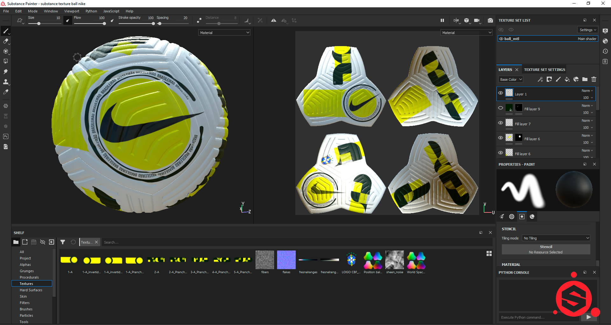Screen dimensions: 611x325
Task: Select the Paint brush tool
Action: pyautogui.click(x=5, y=31)
